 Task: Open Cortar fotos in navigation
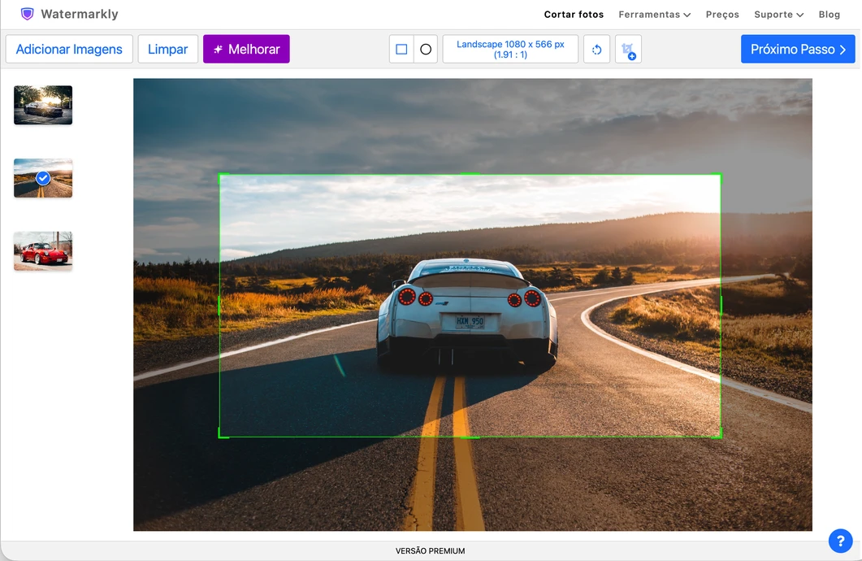pos(574,15)
